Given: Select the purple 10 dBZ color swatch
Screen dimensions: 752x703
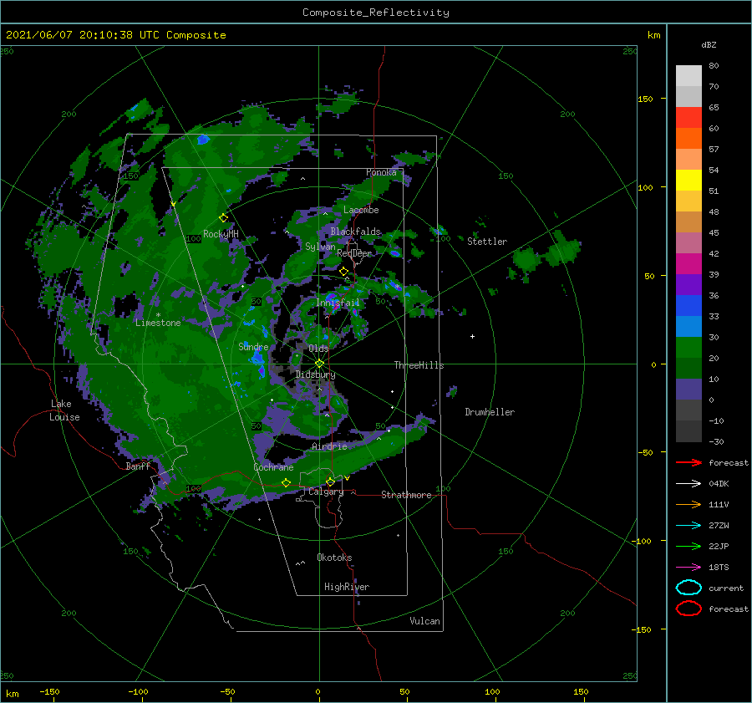Looking at the screenshot, I should coord(688,389).
